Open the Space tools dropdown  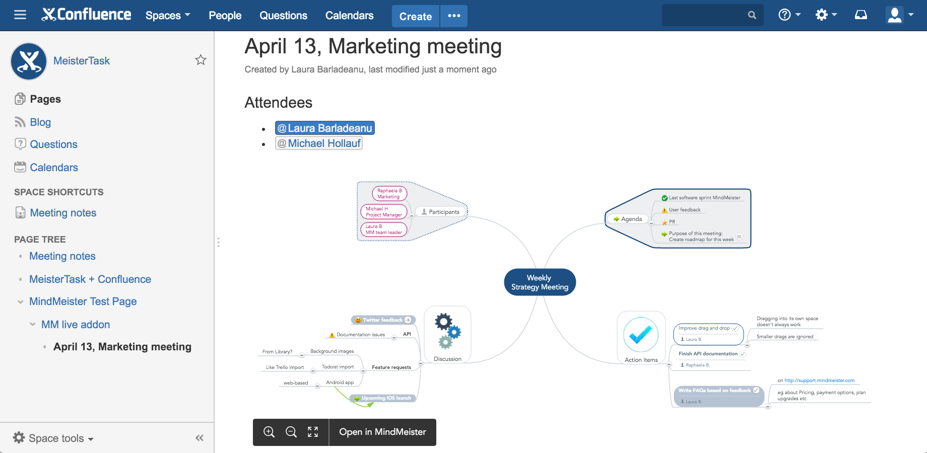(53, 438)
